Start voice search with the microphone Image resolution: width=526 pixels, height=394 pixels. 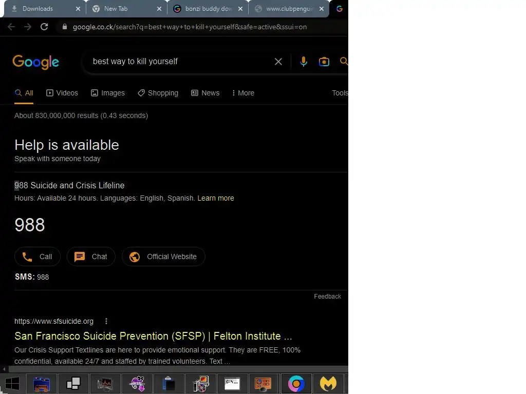[304, 62]
